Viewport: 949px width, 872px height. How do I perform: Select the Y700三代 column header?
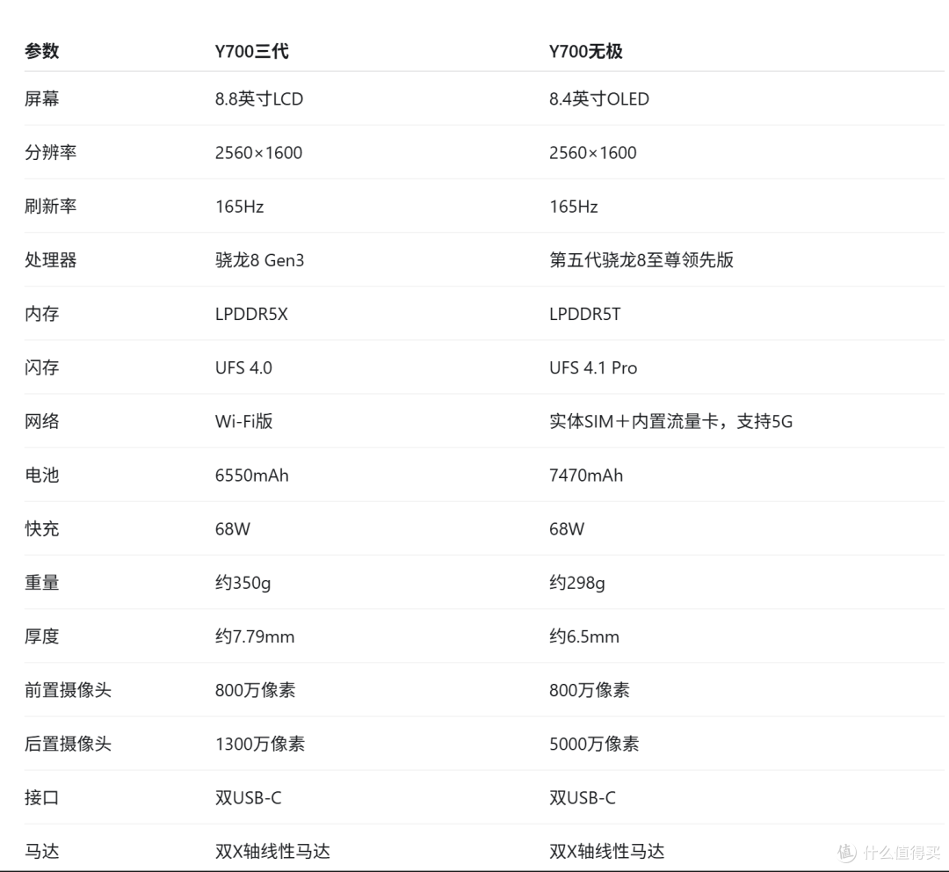[252, 51]
